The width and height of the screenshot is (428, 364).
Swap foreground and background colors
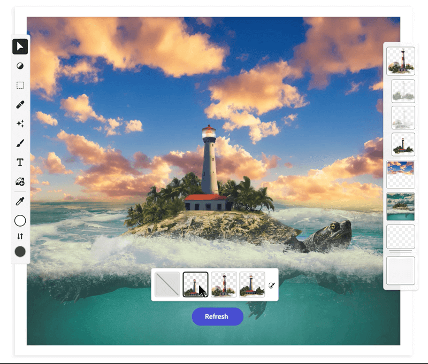coord(20,236)
